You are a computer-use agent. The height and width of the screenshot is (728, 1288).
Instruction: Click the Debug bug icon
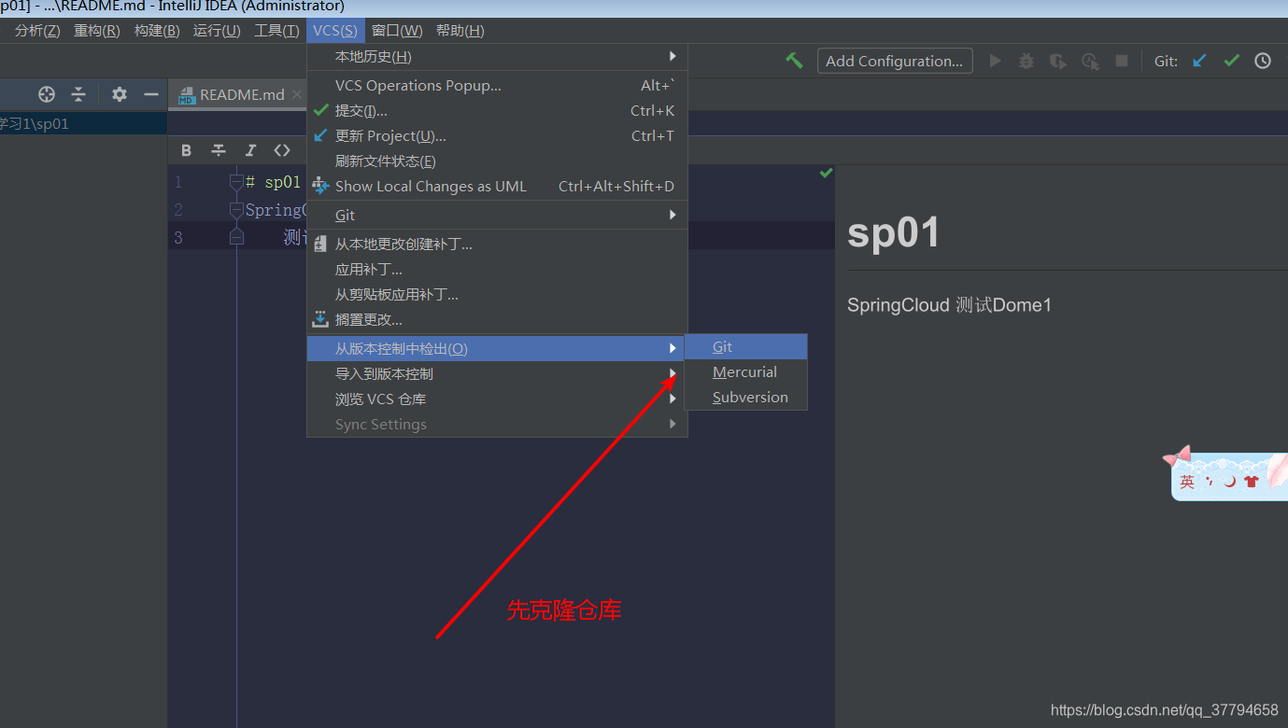click(1026, 61)
